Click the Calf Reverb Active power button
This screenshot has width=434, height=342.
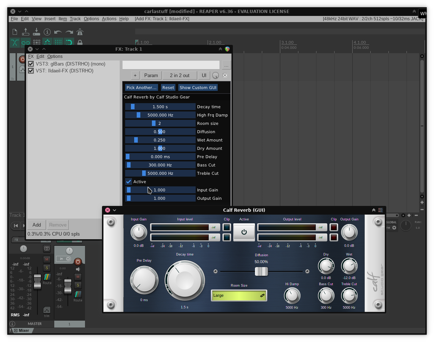point(244,232)
